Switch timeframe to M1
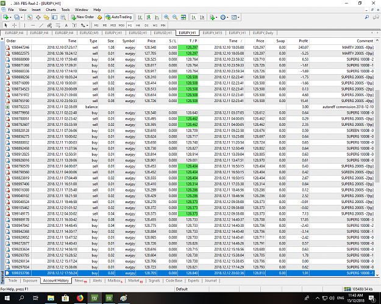Viewport: 381px width, 304px height. 96,25
